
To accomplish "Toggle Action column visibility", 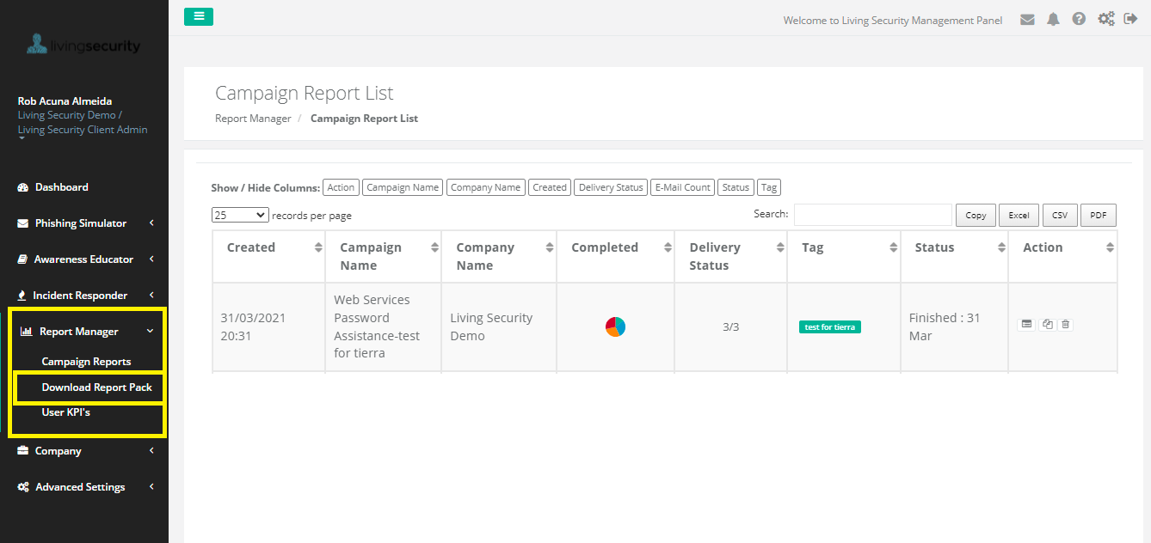I will [x=341, y=187].
